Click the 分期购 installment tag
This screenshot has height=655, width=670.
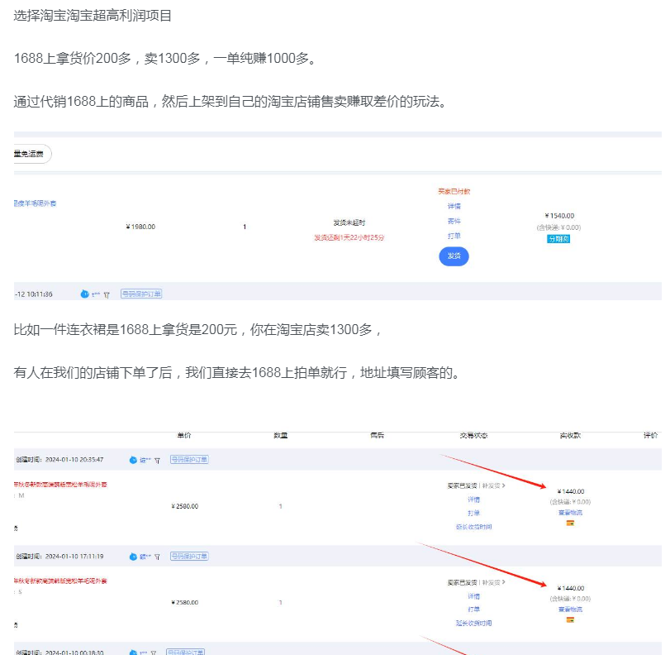[x=558, y=238]
